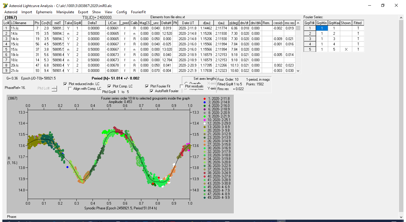The width and height of the screenshot is (406, 222).
Task: Open the Manipulate menu
Action: pos(65,12)
